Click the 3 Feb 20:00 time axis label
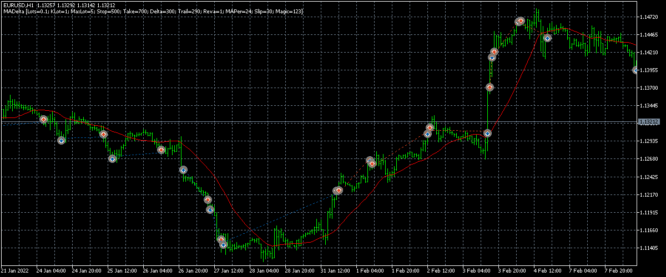 tap(513, 271)
